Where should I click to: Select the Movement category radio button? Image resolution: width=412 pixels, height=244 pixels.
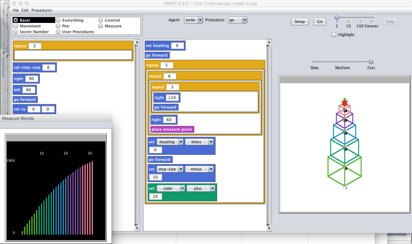pyautogui.click(x=16, y=26)
